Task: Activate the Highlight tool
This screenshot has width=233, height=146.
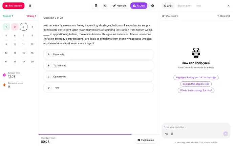Action: [x=120, y=6]
